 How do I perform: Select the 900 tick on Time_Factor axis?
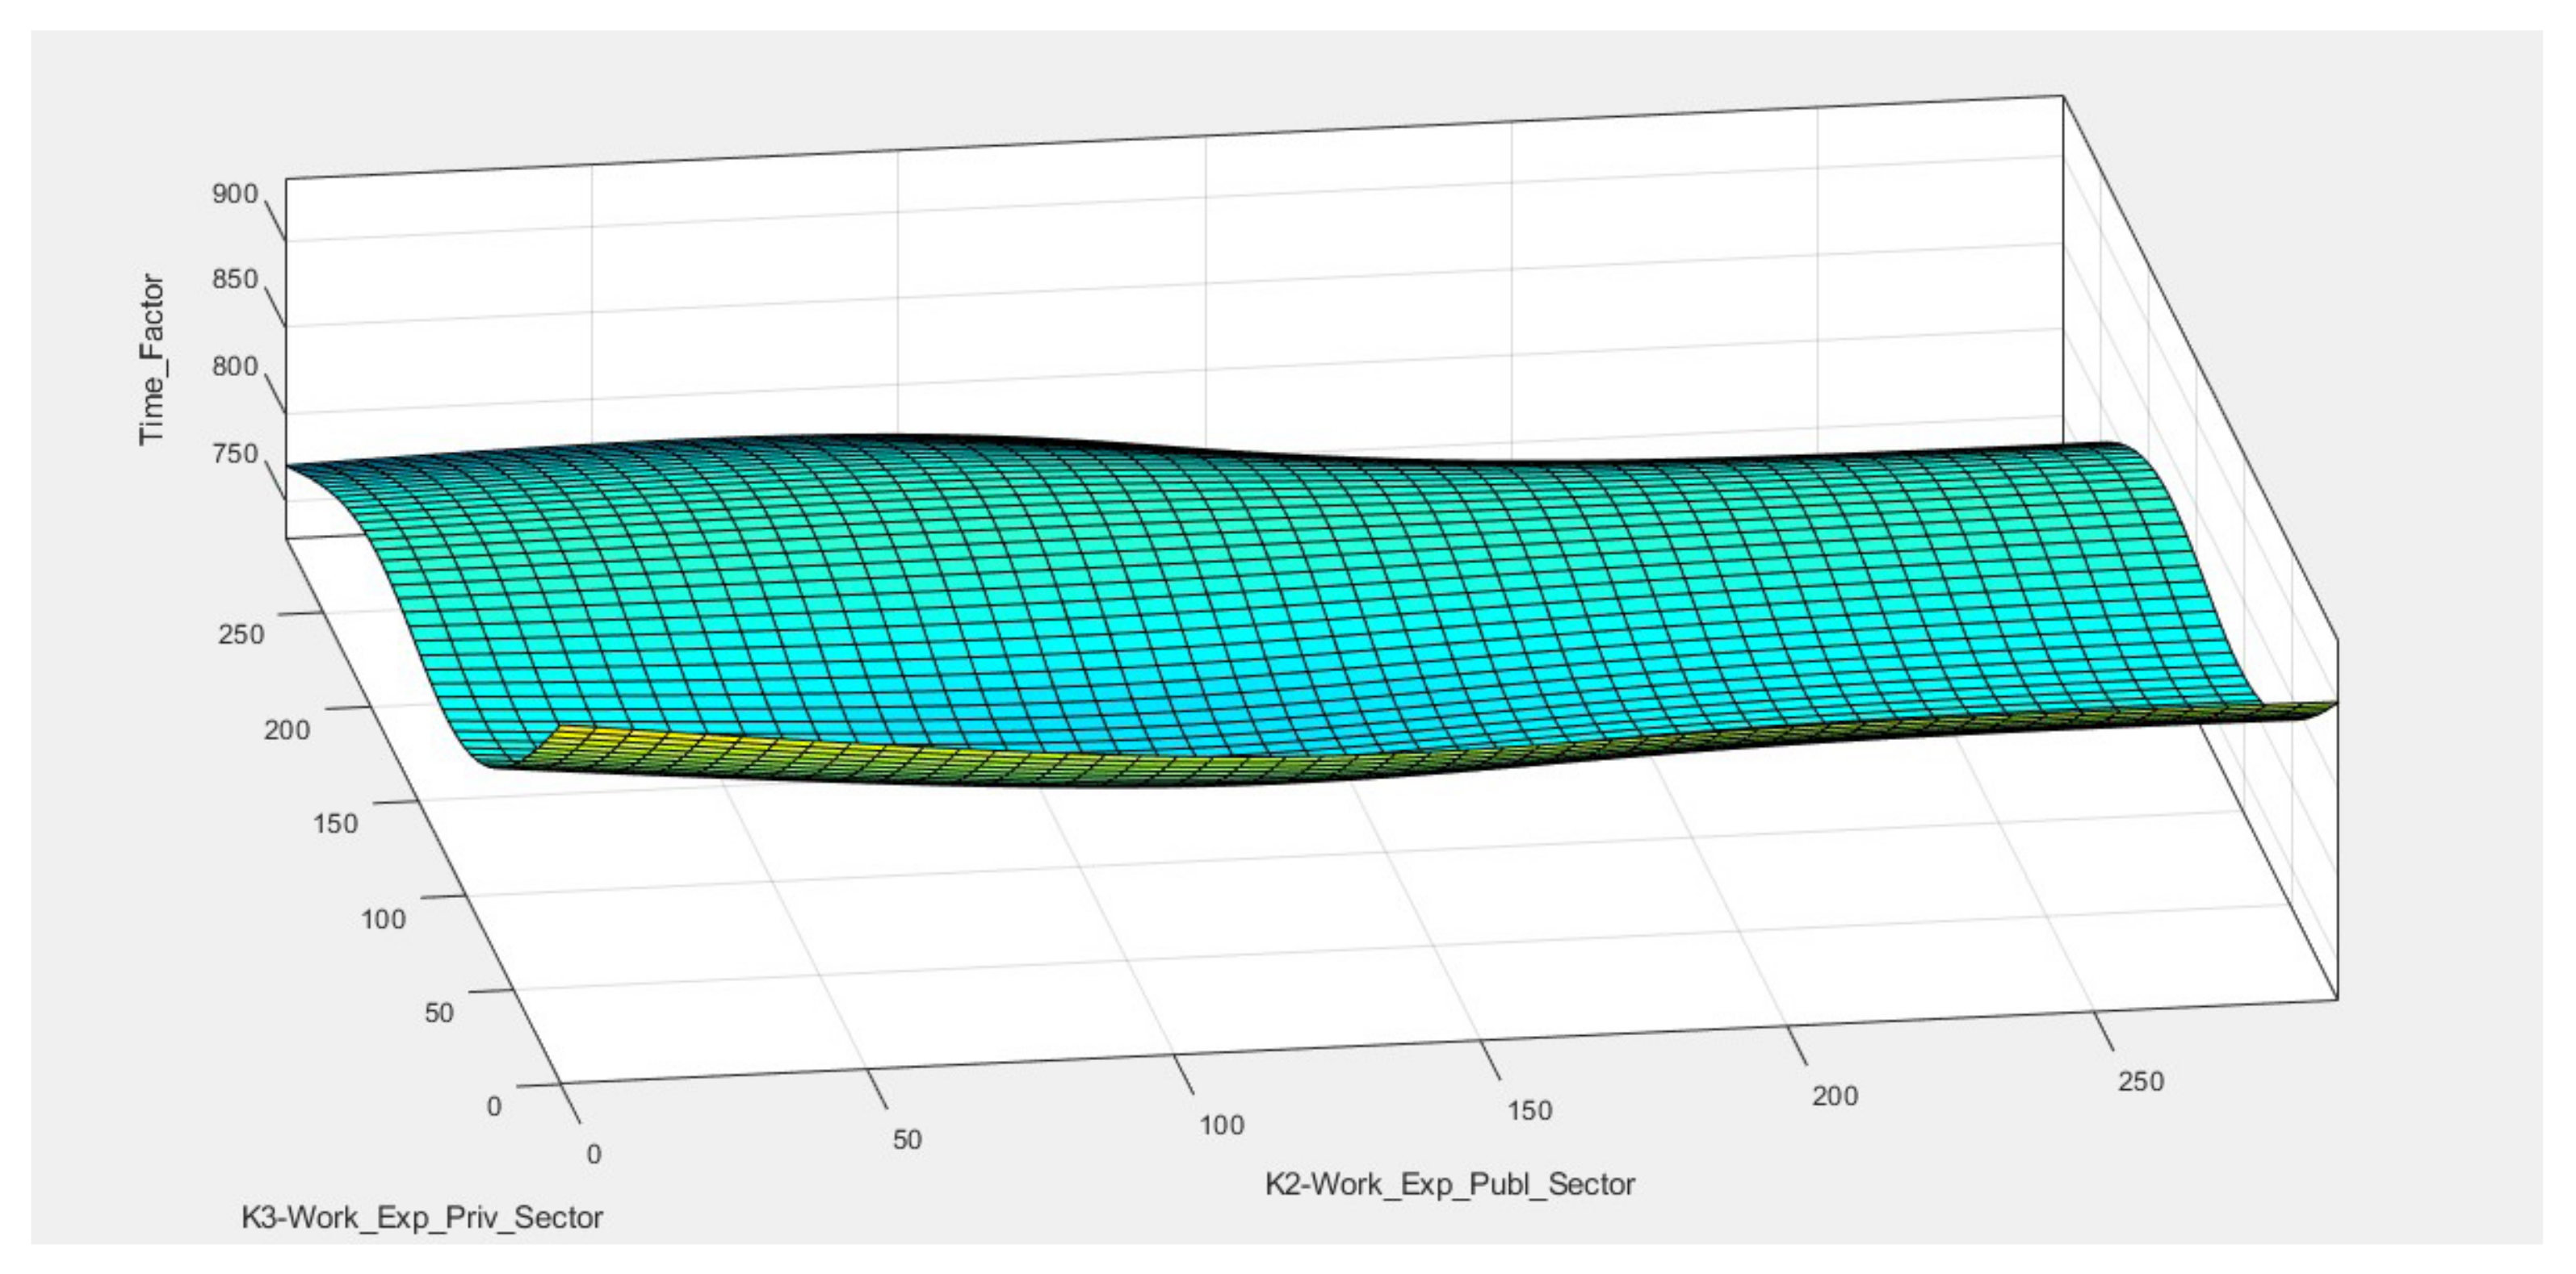(x=235, y=194)
